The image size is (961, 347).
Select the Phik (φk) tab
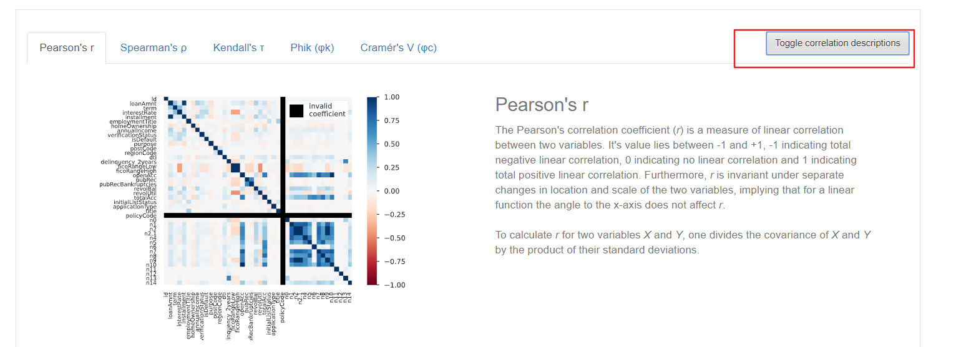(x=312, y=47)
